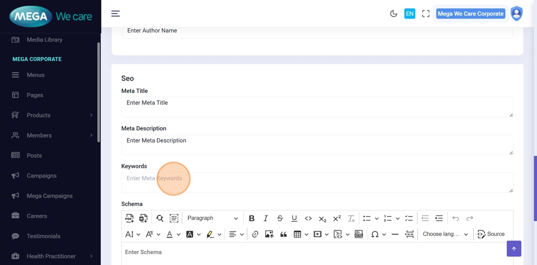537x265 pixels.
Task: Insert a link in the Schema editor
Action: (x=255, y=234)
